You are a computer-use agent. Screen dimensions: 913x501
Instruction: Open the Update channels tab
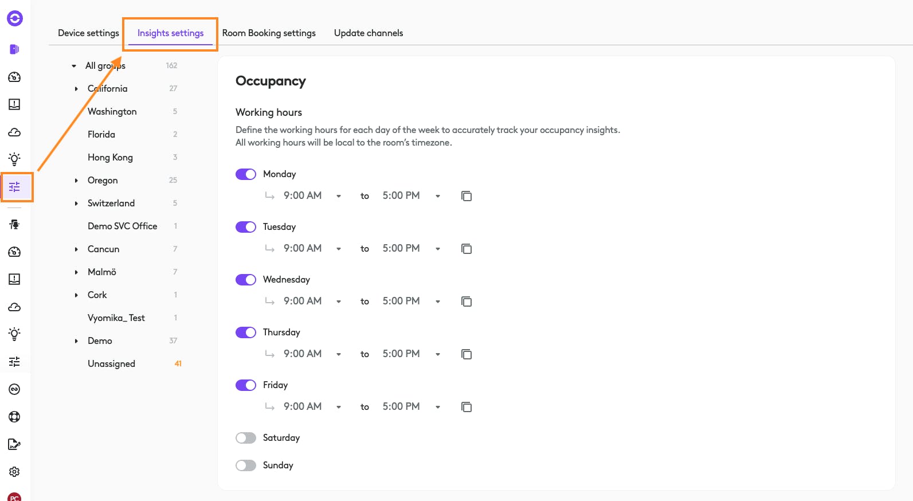369,33
